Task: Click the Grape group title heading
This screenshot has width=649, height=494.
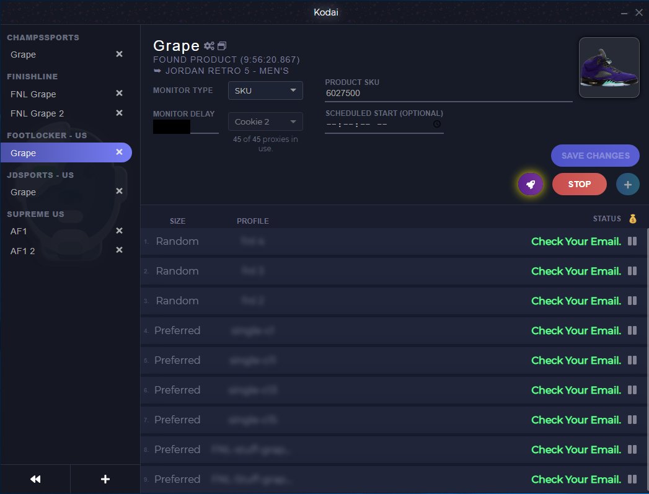Action: click(176, 45)
